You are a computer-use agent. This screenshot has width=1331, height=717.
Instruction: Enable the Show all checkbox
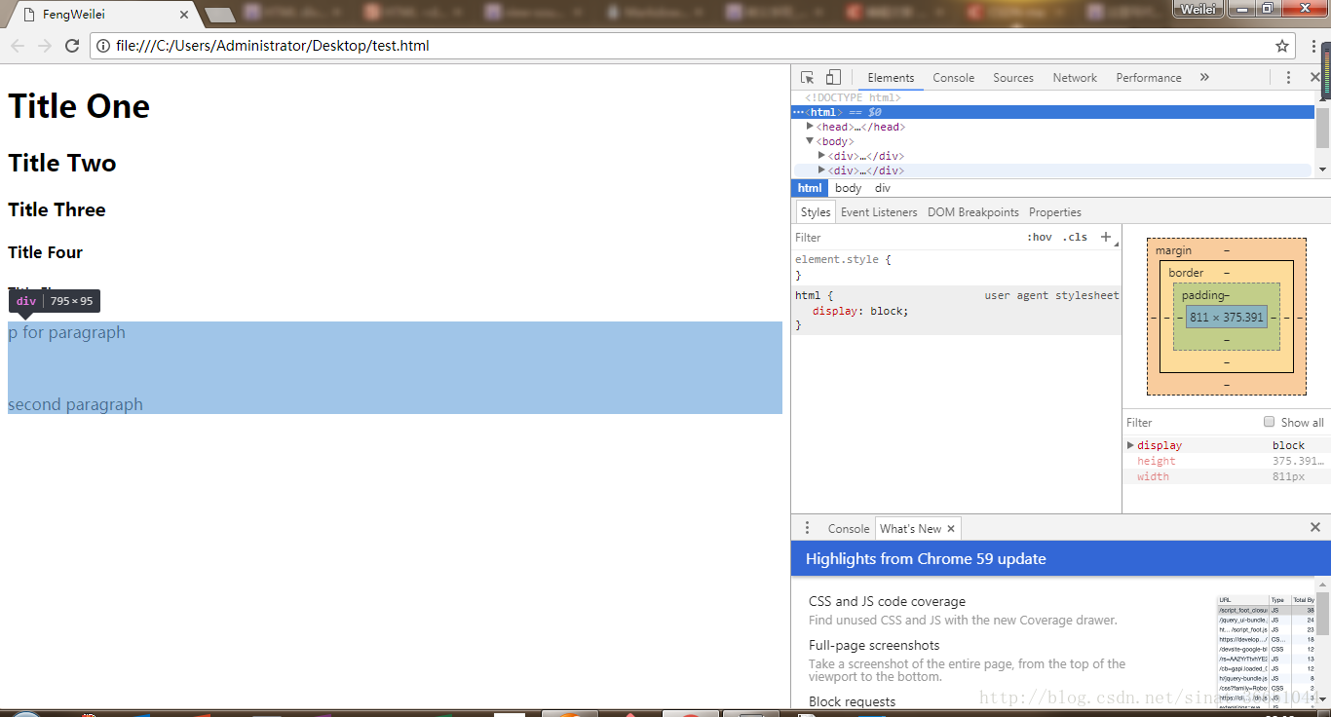tap(1269, 422)
